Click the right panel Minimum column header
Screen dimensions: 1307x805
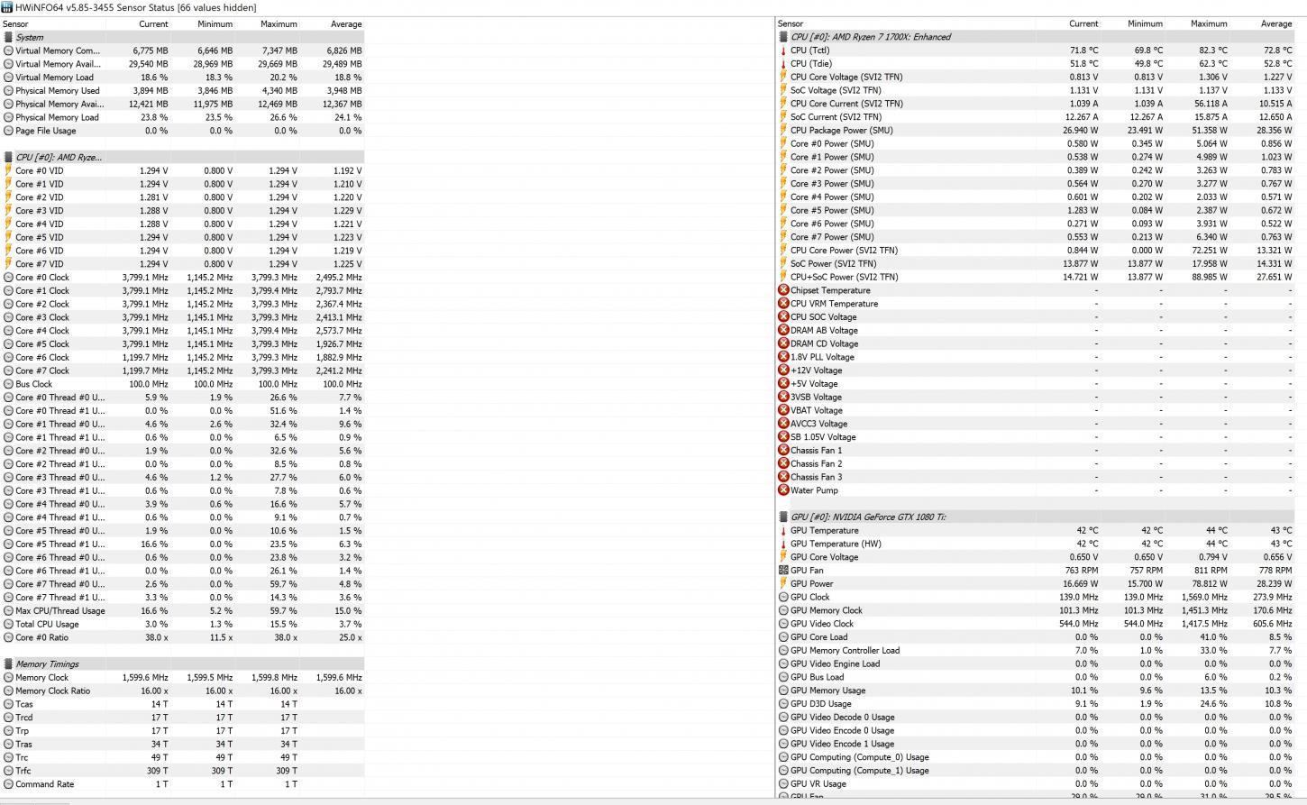(x=1133, y=24)
